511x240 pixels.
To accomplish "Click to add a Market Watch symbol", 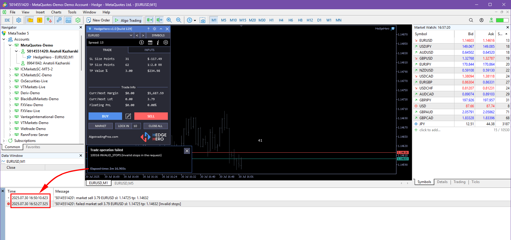I will click(x=430, y=130).
